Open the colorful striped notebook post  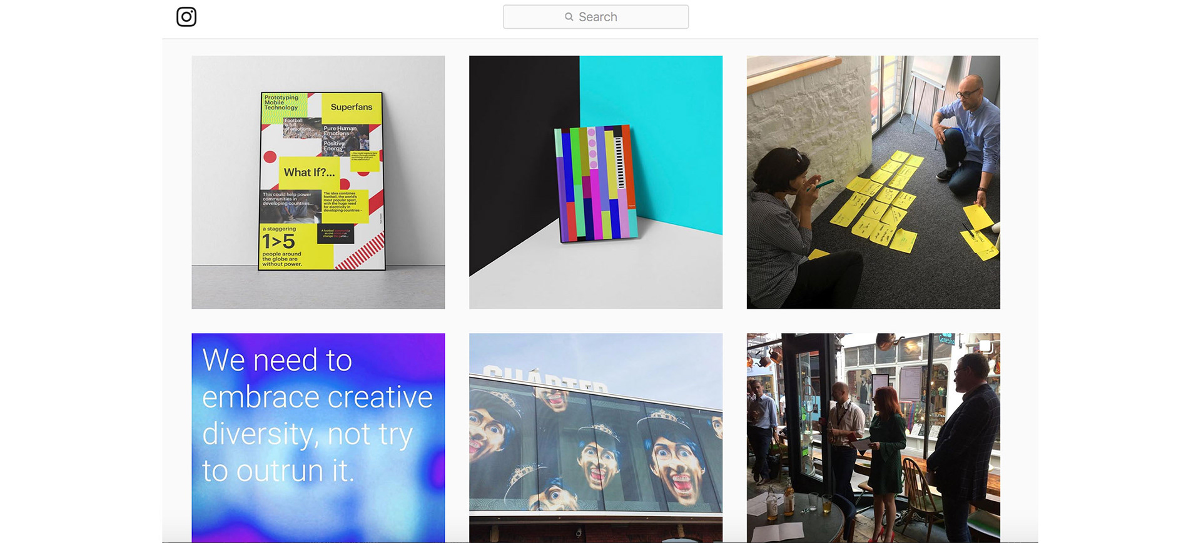[x=595, y=182]
